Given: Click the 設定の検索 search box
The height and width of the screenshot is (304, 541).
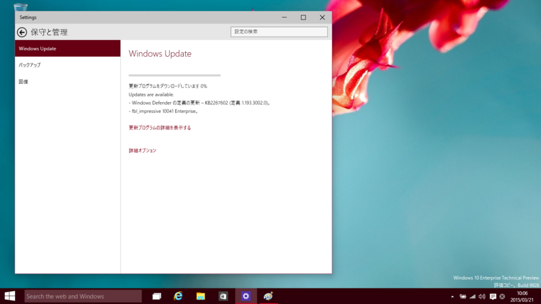Looking at the screenshot, I should (x=279, y=32).
